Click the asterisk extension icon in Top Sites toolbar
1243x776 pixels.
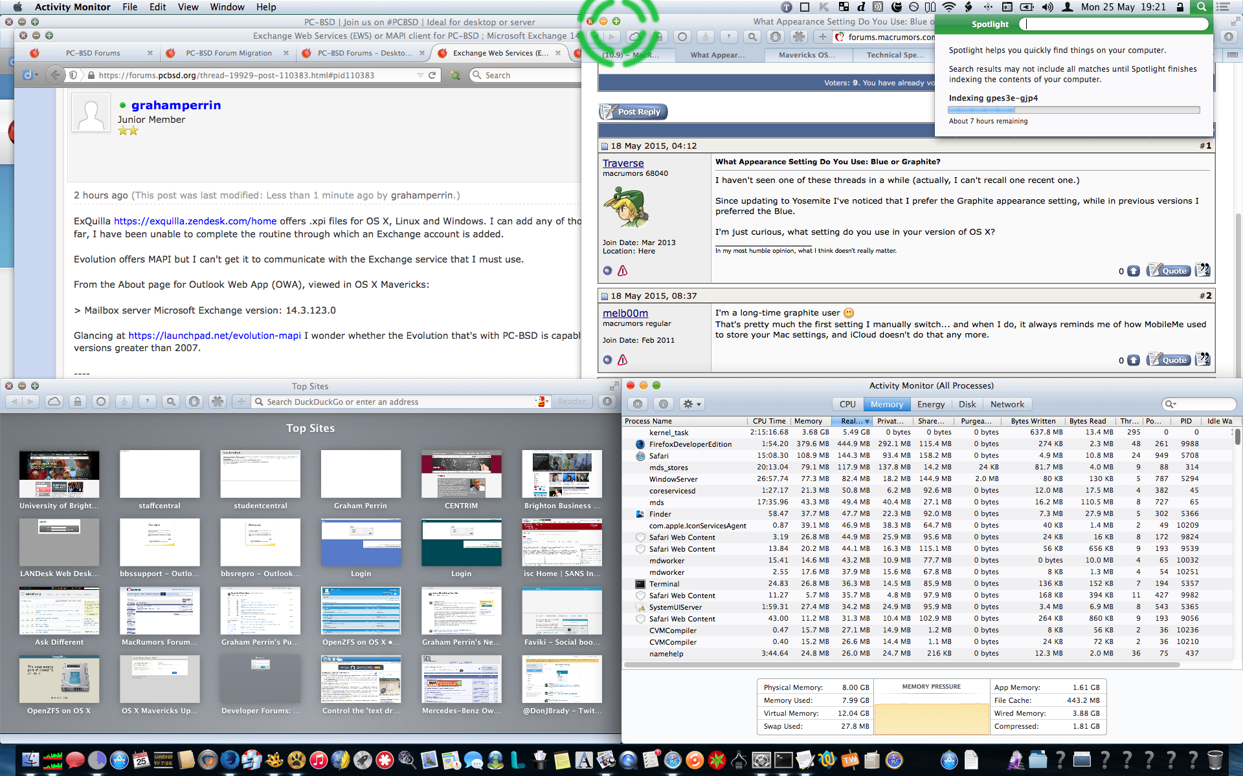click(x=218, y=402)
